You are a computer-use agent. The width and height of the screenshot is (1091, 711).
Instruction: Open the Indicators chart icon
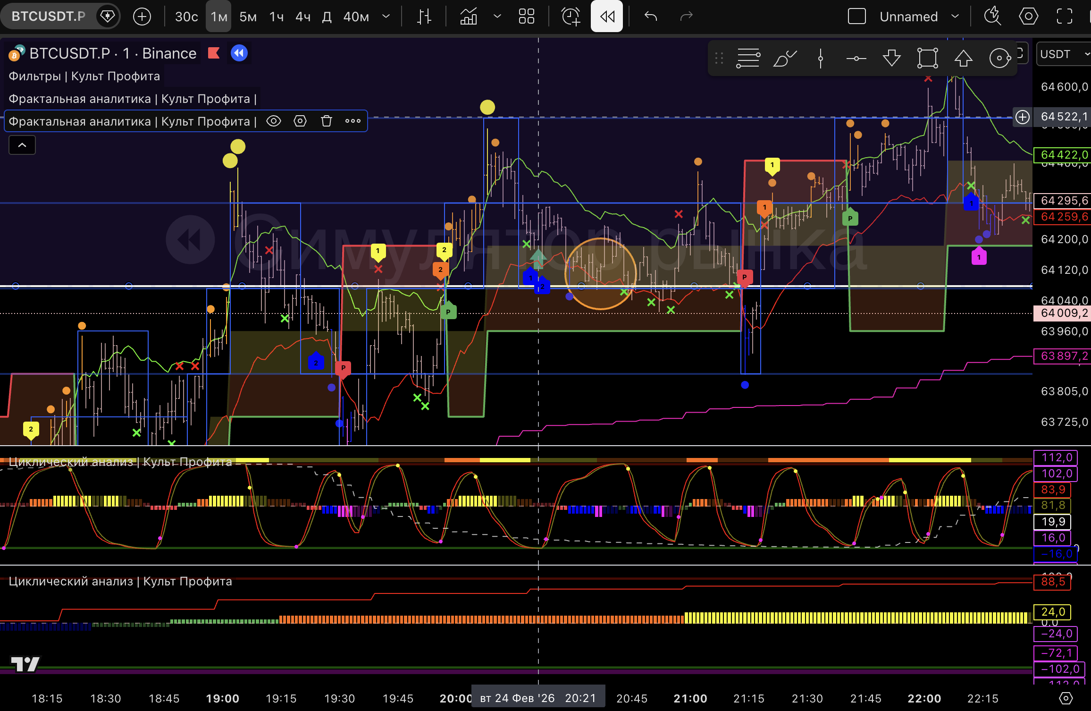tap(468, 17)
